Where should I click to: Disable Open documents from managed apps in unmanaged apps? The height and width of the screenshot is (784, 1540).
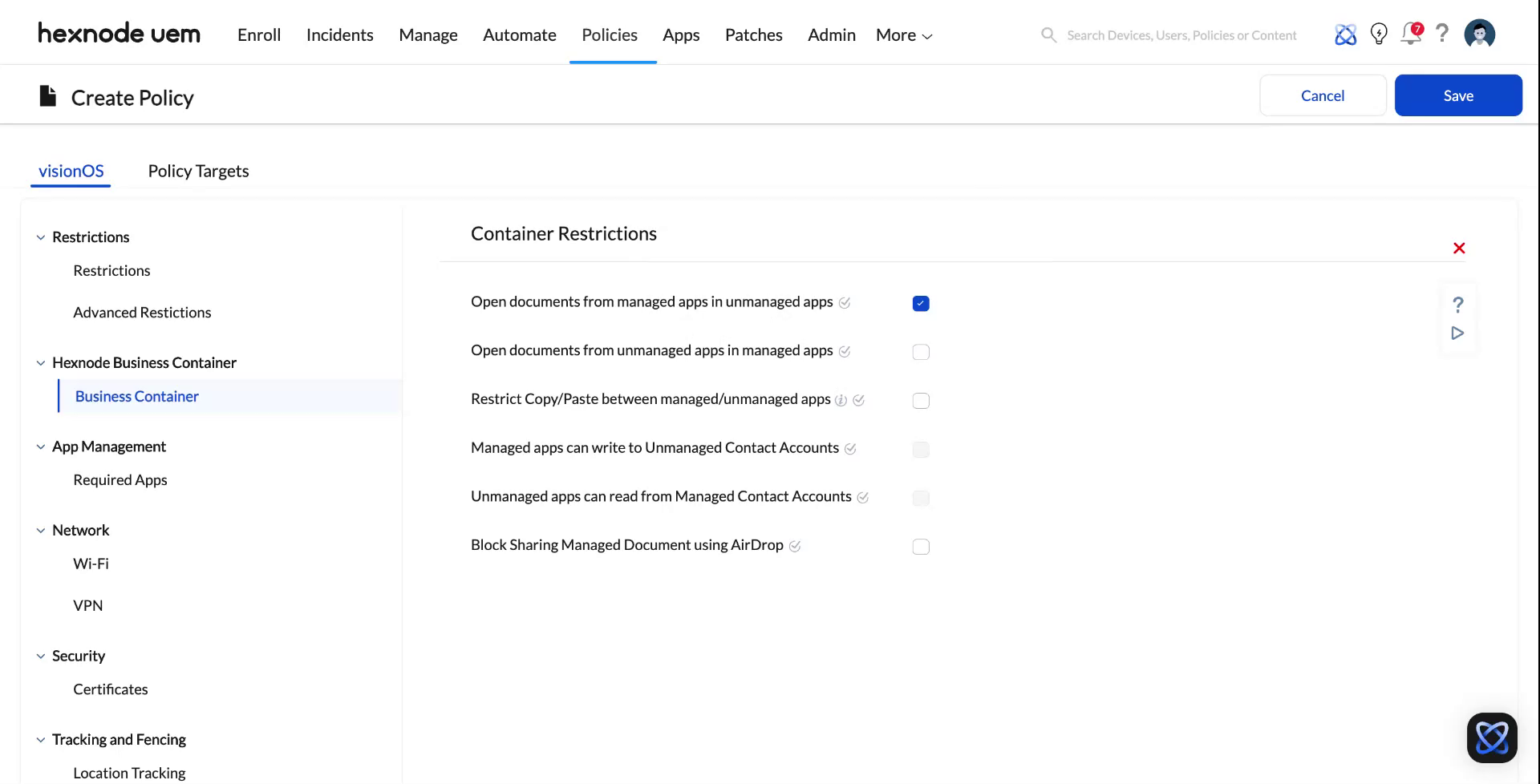point(920,303)
